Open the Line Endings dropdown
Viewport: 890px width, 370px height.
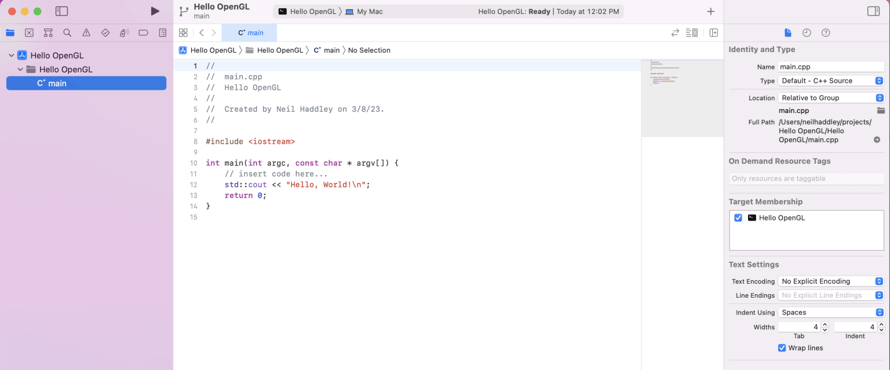click(x=831, y=295)
